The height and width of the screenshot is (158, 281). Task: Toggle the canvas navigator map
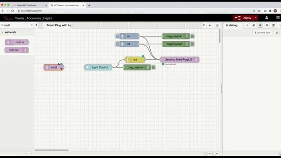(205, 154)
